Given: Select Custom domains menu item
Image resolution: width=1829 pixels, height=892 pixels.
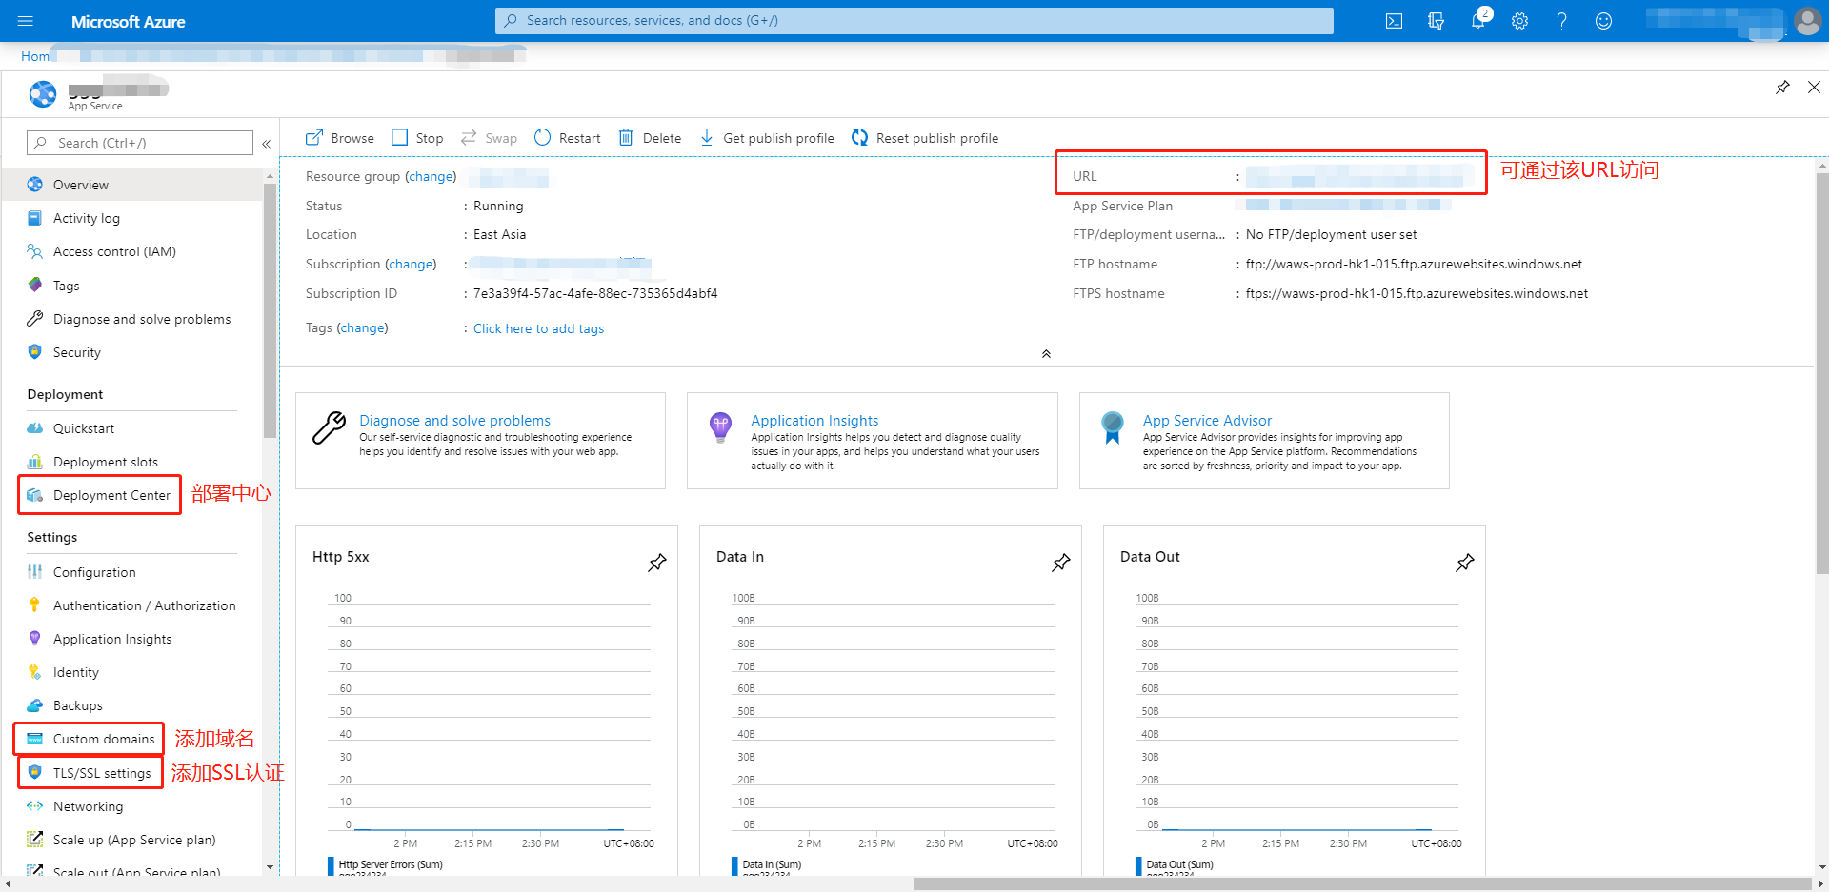Looking at the screenshot, I should [103, 739].
